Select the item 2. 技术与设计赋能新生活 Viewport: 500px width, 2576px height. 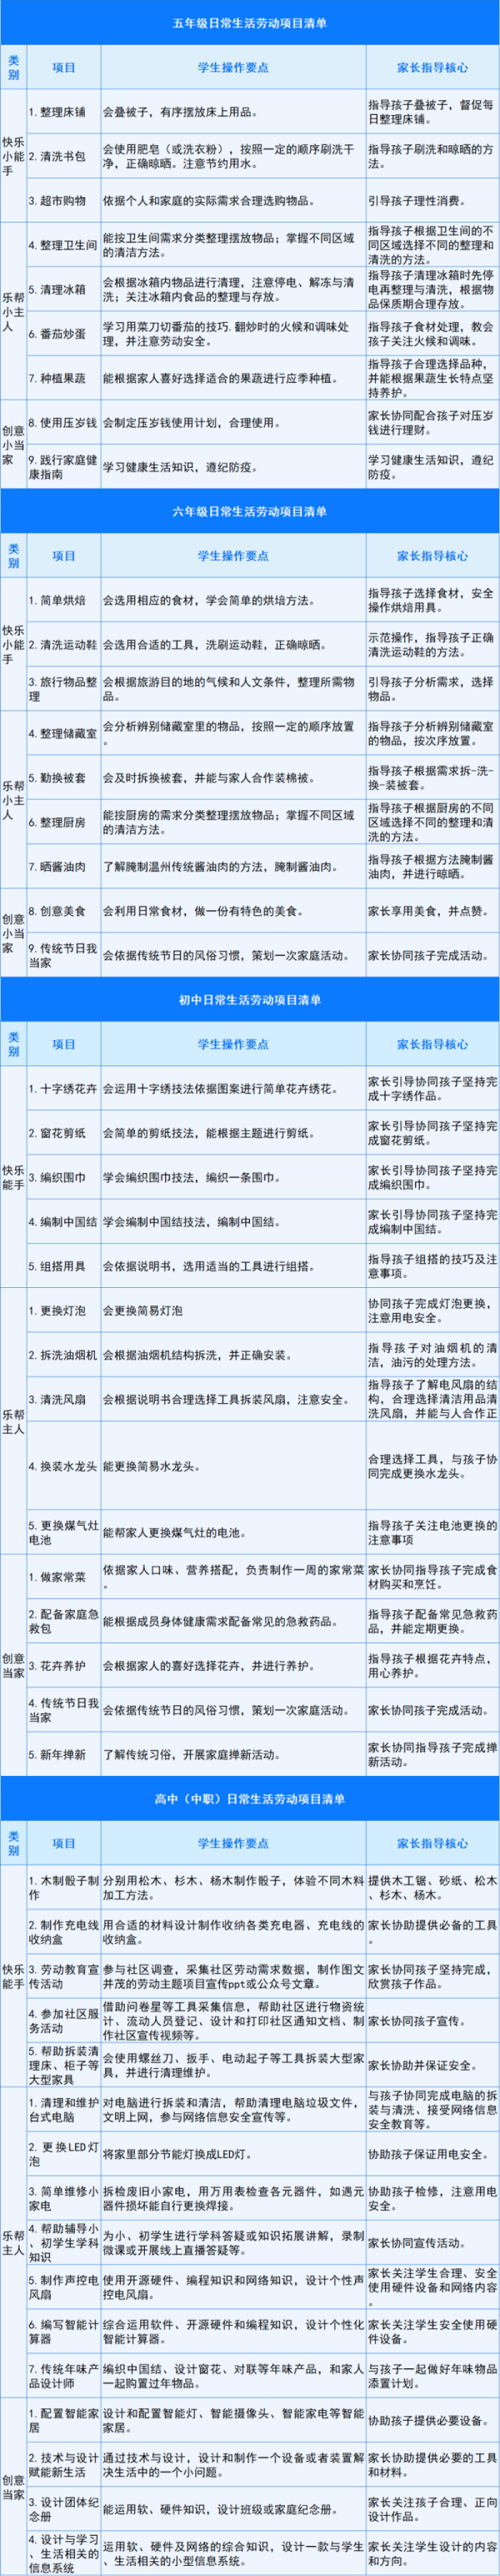(62, 2464)
